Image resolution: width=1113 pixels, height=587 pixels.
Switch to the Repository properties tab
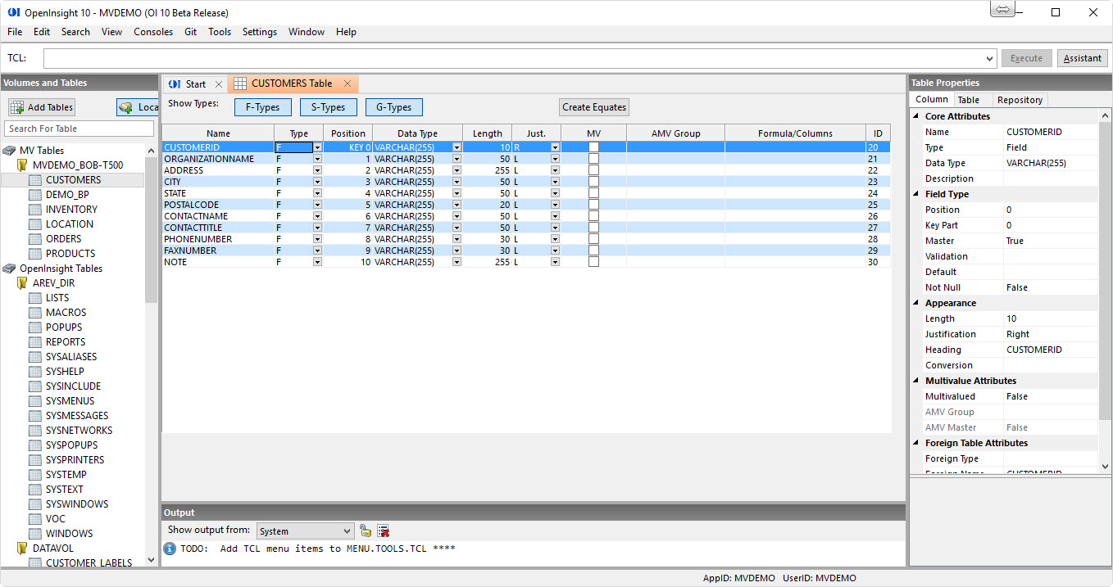coord(1020,100)
